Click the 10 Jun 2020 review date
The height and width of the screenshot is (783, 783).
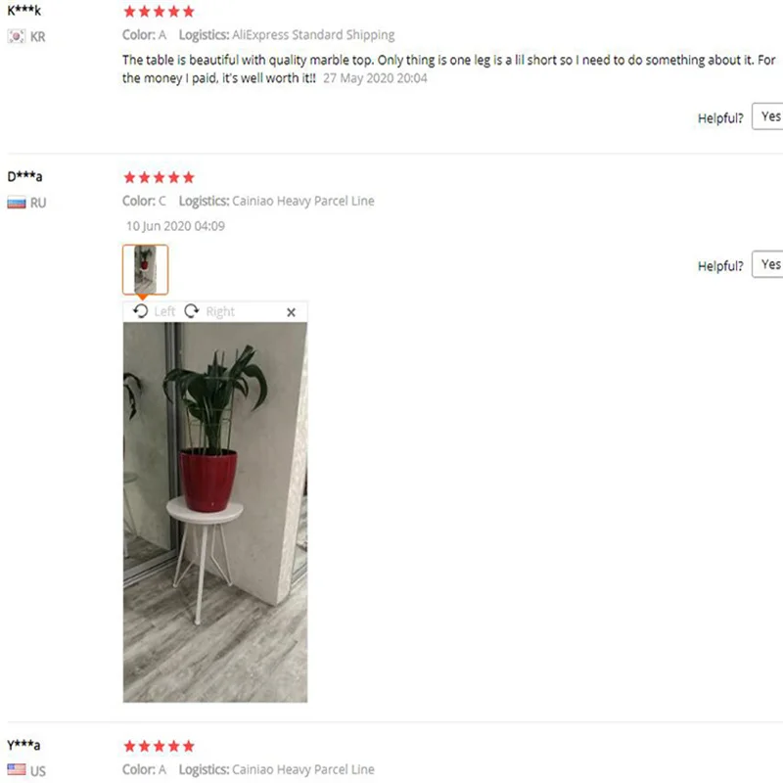pyautogui.click(x=175, y=226)
